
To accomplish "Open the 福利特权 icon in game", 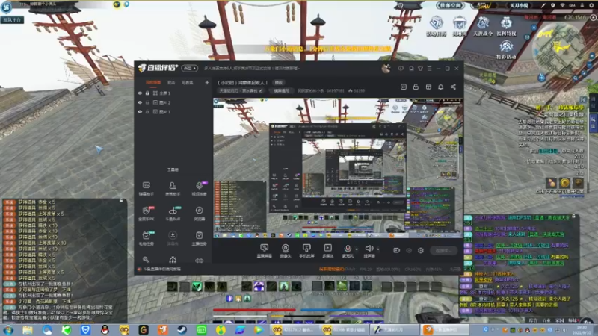I will click(x=506, y=26).
